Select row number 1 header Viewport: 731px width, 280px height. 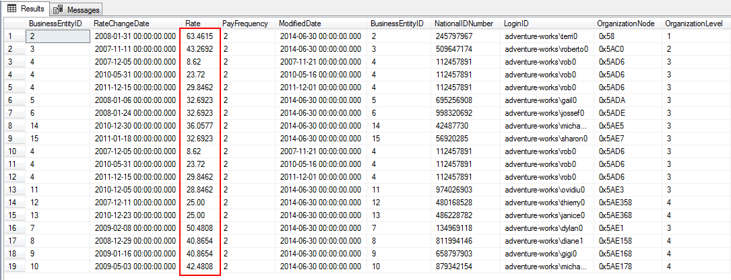tap(15, 36)
